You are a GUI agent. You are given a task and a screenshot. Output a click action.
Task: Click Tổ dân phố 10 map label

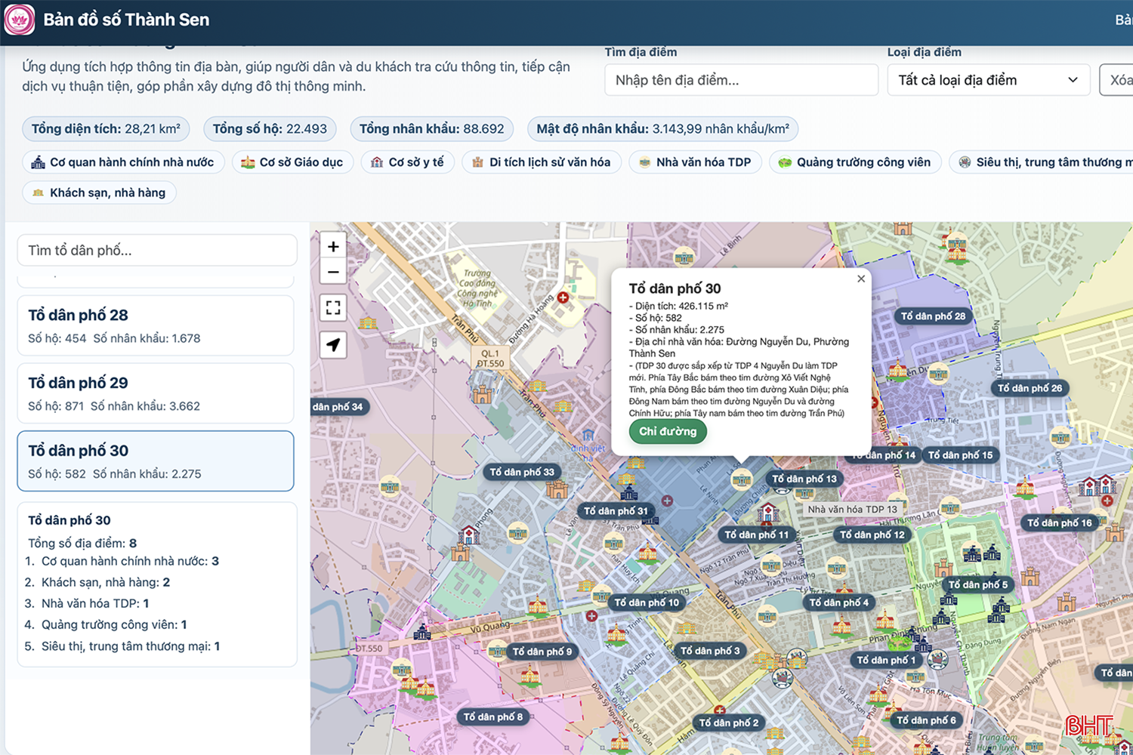point(647,602)
